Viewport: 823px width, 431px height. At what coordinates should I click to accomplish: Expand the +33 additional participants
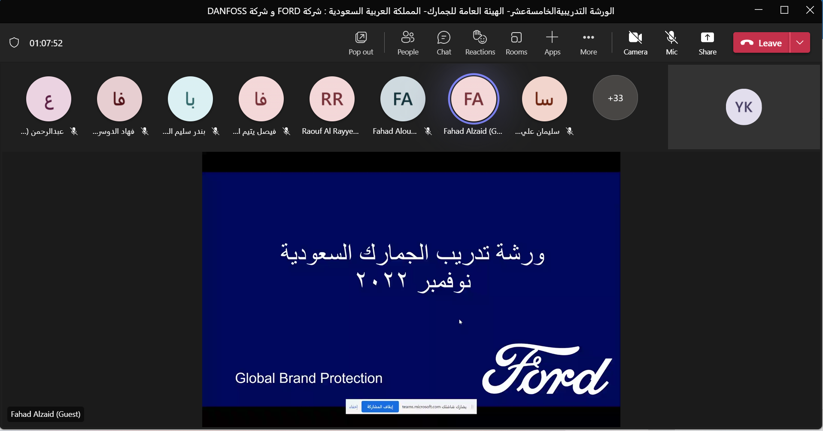tap(615, 98)
